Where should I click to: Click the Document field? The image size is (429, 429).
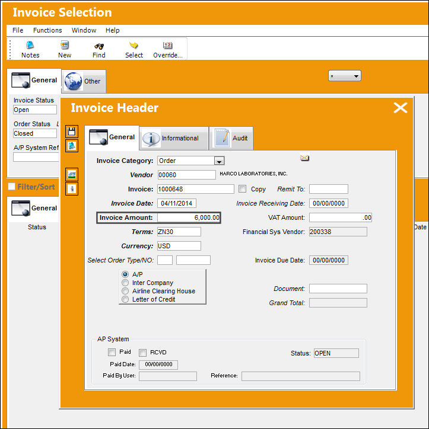click(338, 289)
